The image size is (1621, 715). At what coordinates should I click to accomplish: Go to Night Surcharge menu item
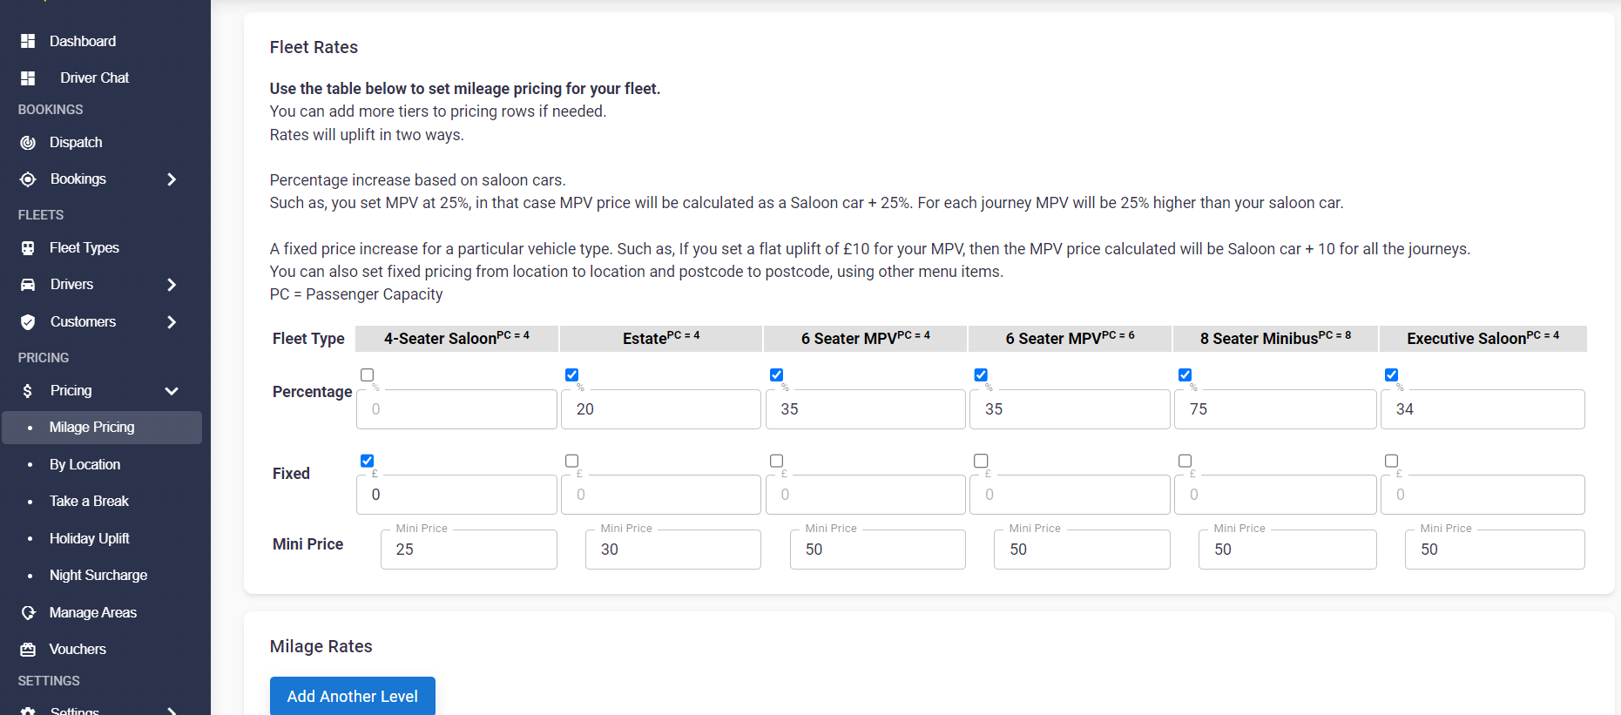(x=98, y=575)
